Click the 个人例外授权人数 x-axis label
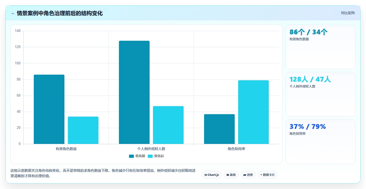This screenshot has width=366, height=189. coord(151,149)
